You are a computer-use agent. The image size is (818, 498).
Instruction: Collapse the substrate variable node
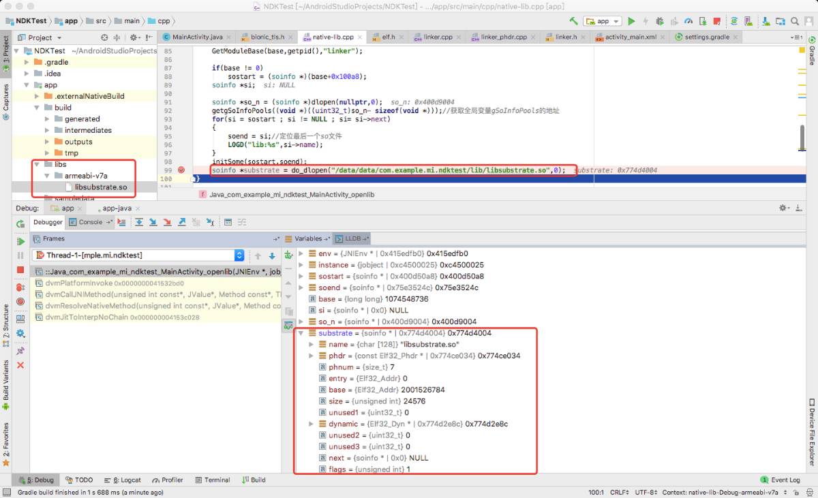(x=302, y=333)
